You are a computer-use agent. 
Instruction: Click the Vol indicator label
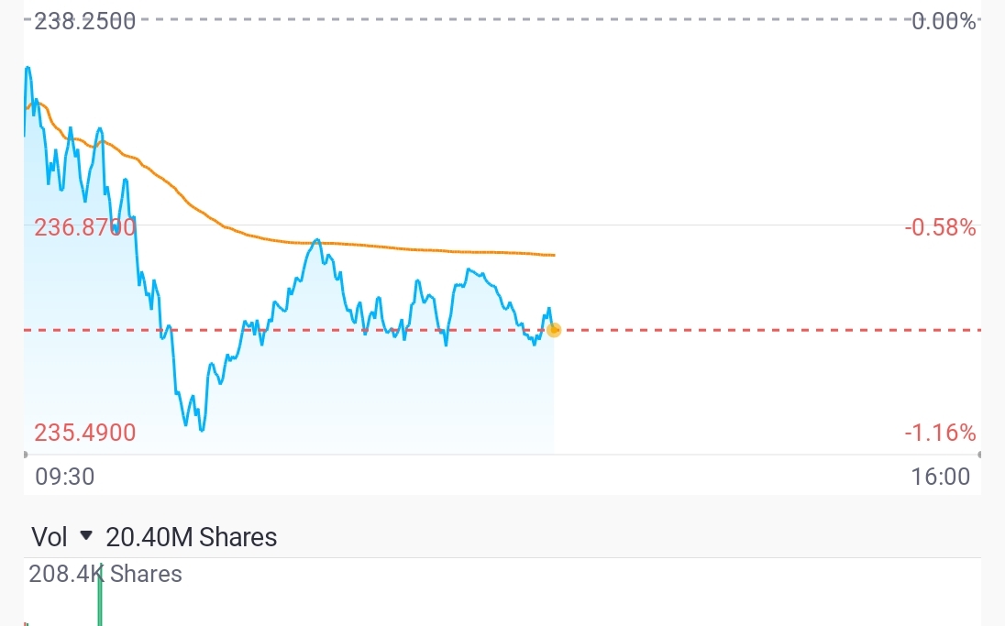coord(50,536)
